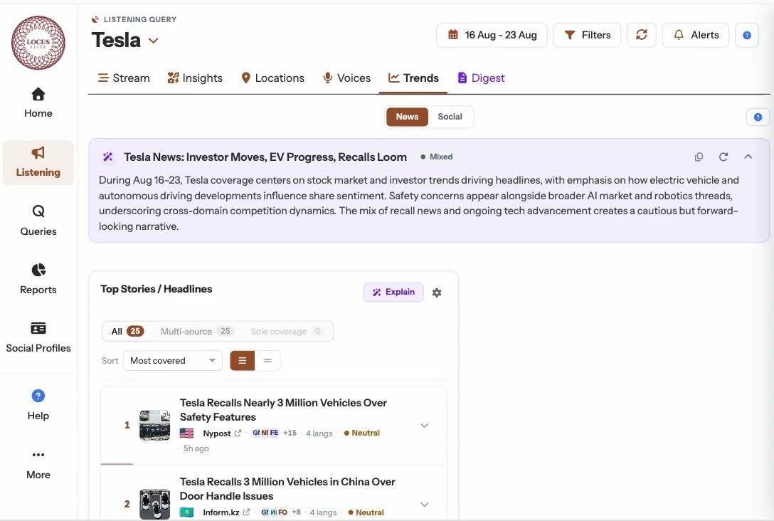Filter by Multi-source stories
774x521 pixels.
(x=197, y=332)
